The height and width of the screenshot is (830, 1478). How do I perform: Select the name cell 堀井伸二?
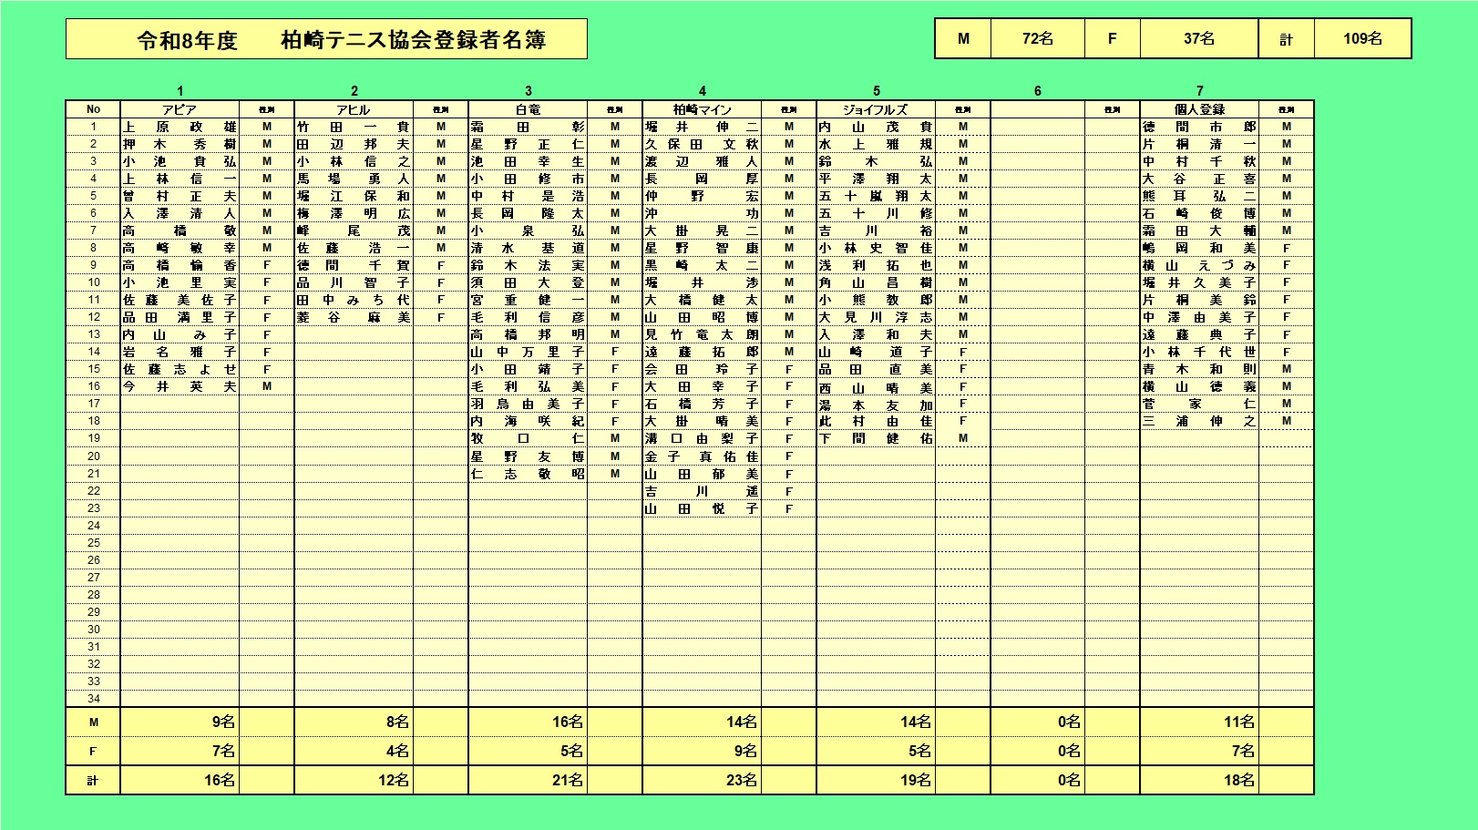coord(702,127)
